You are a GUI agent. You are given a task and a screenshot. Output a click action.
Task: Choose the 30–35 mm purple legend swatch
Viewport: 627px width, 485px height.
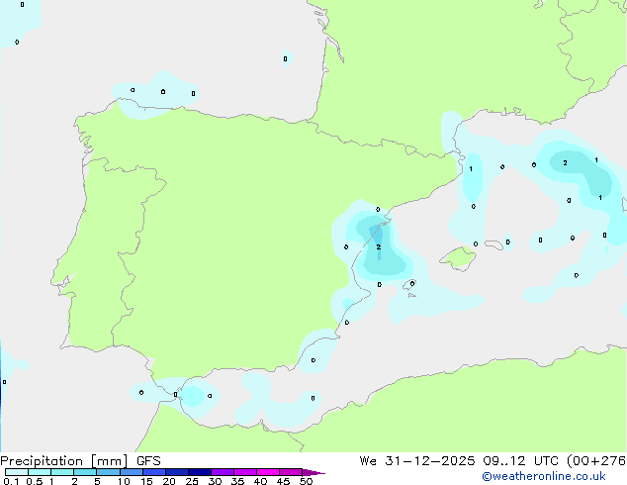coord(223,472)
